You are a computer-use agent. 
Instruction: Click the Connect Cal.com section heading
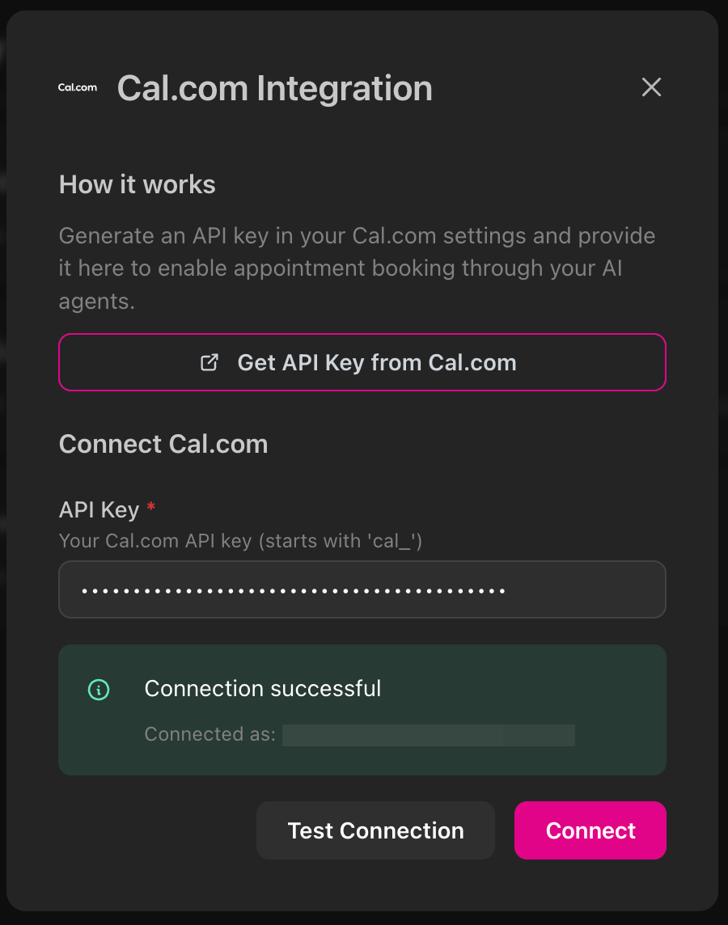163,443
